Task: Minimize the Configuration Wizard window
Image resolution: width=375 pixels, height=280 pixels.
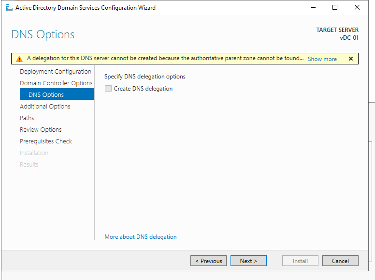Action: coord(313,7)
